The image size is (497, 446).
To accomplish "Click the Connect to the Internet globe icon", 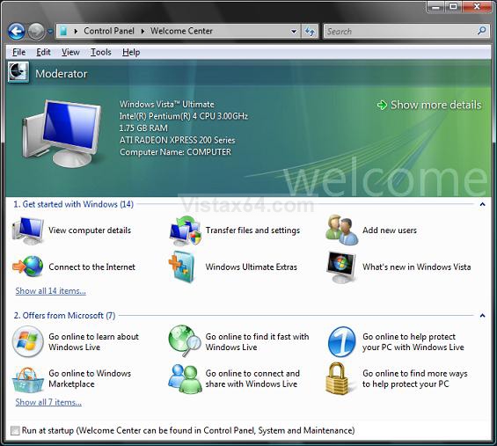I will point(28,267).
